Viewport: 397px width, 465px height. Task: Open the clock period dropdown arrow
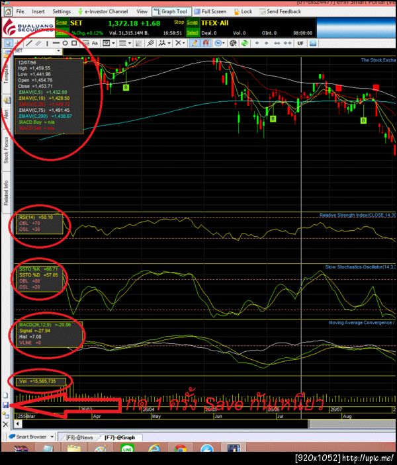[224, 43]
